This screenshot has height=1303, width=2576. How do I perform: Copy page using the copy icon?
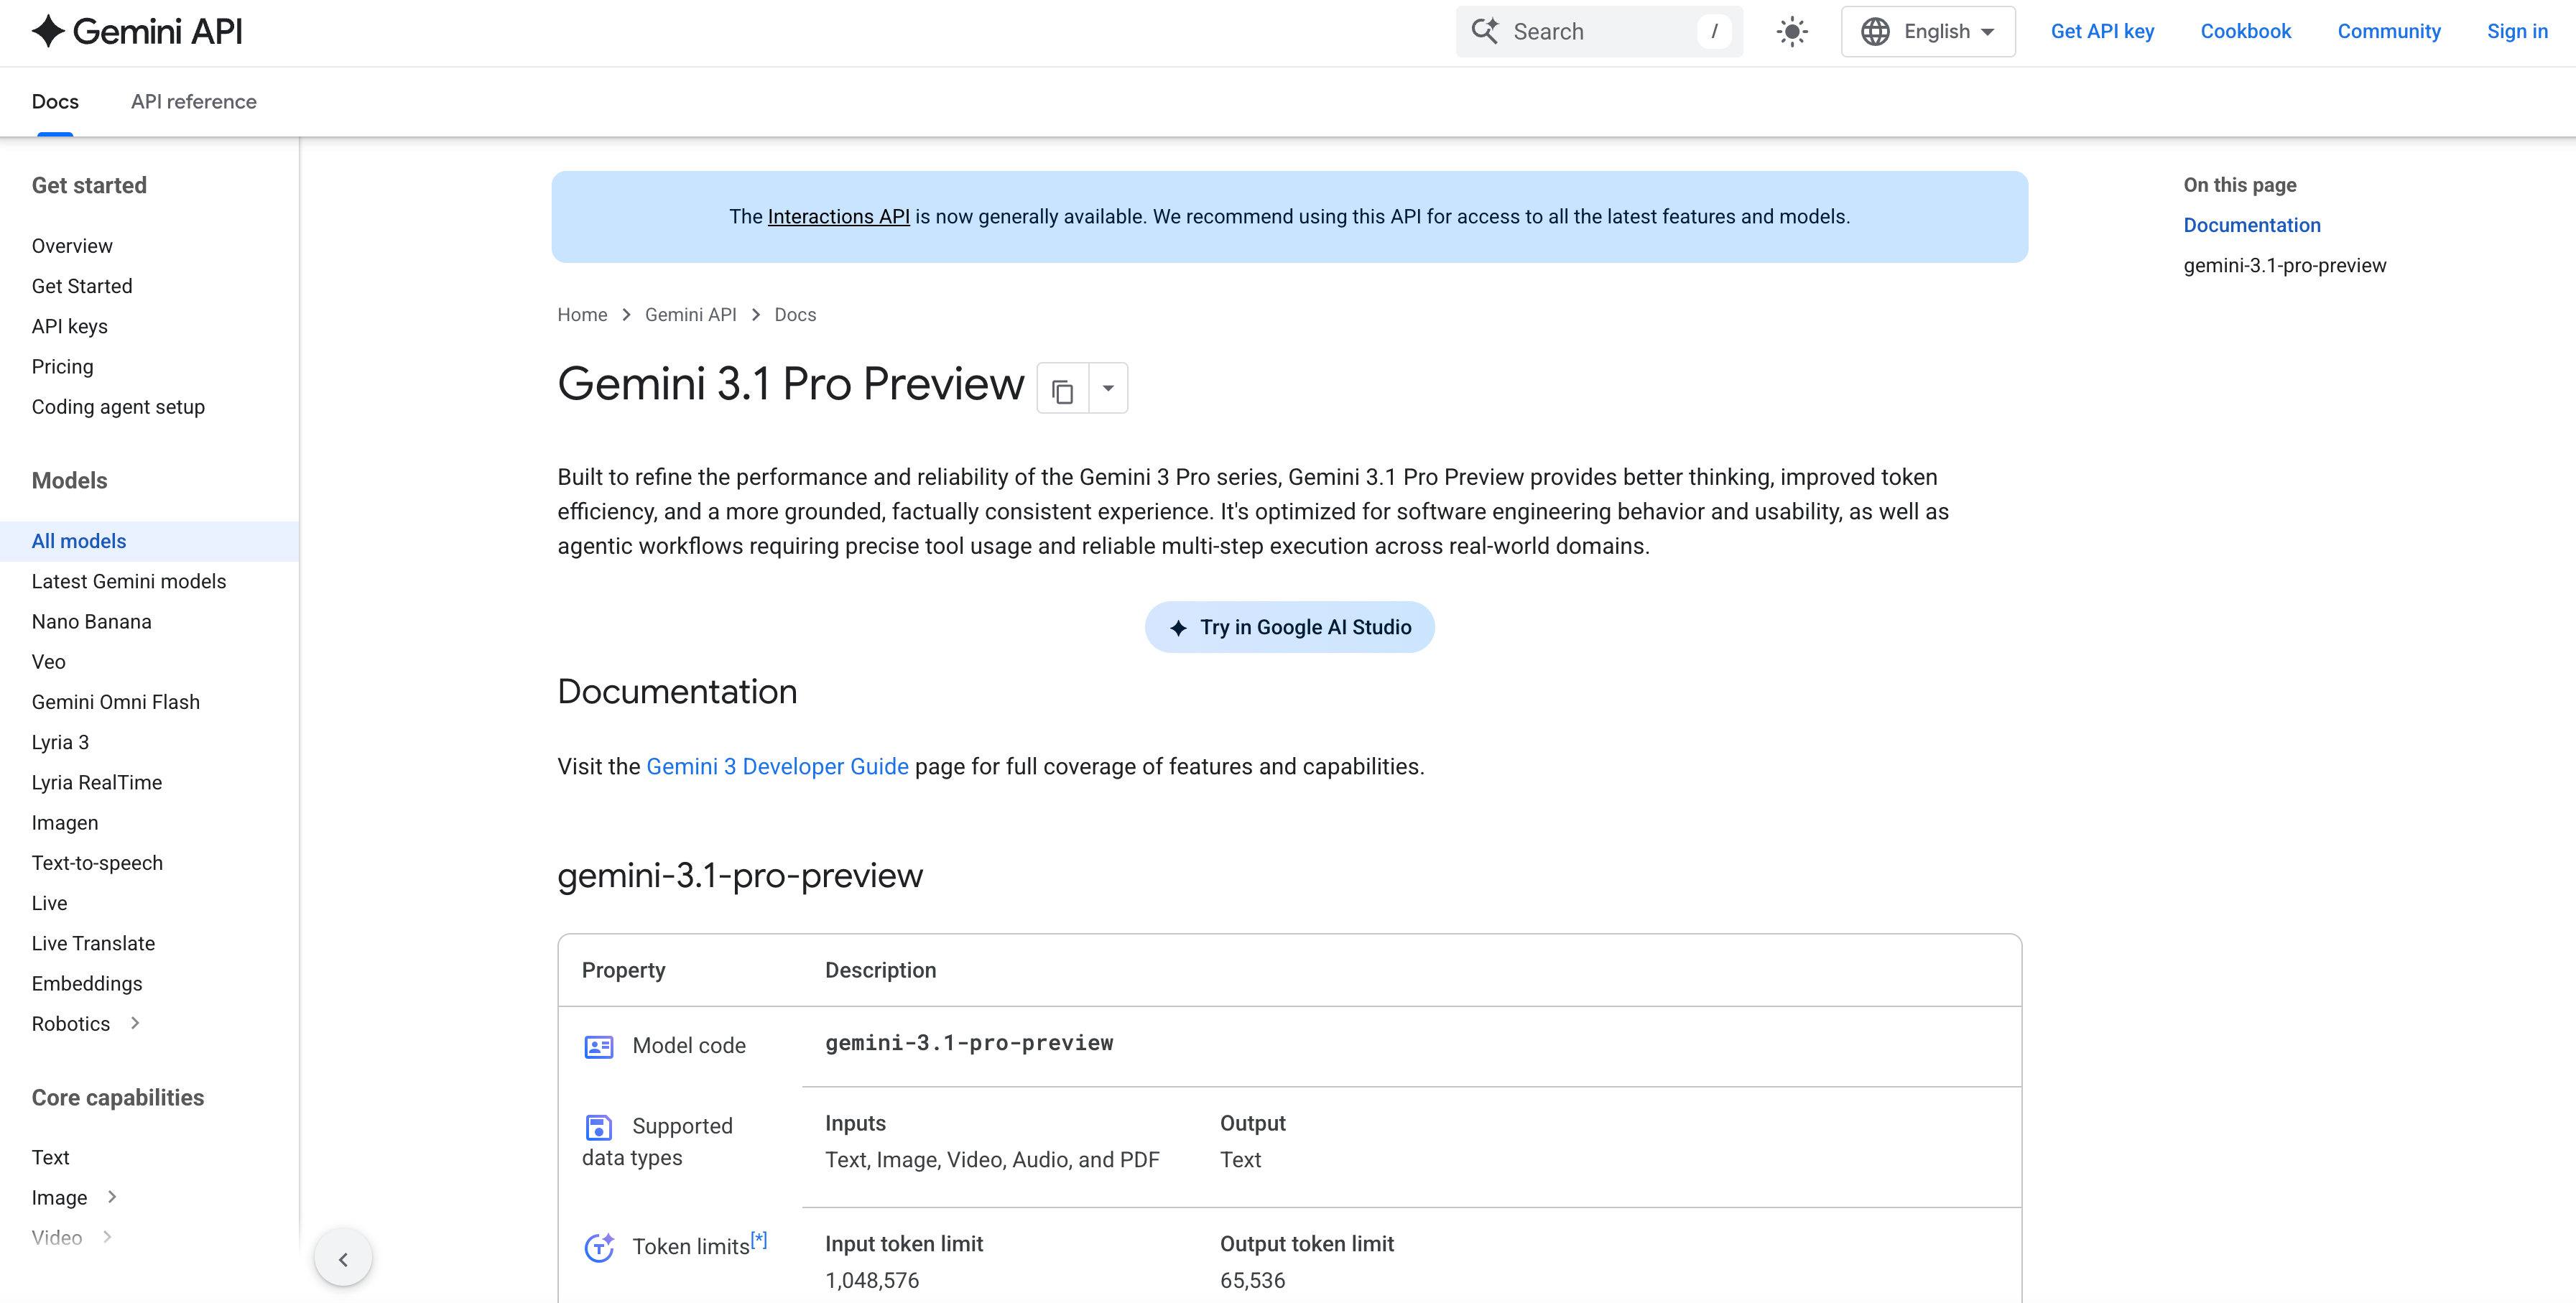(1063, 389)
